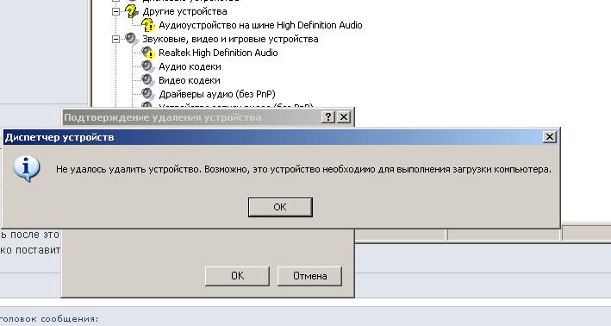611x326 pixels.
Task: Click the Realtek High Definition Audio warning icon
Action: pos(148,53)
